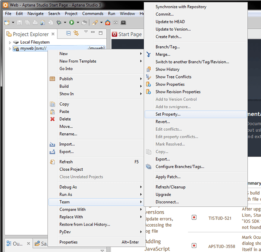Viewport: 261px width, 252px height.
Task: Open the Project Explorer view menu triangle
Action: (x=86, y=31)
